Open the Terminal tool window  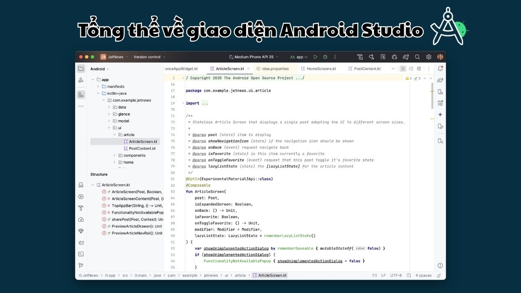(x=81, y=254)
